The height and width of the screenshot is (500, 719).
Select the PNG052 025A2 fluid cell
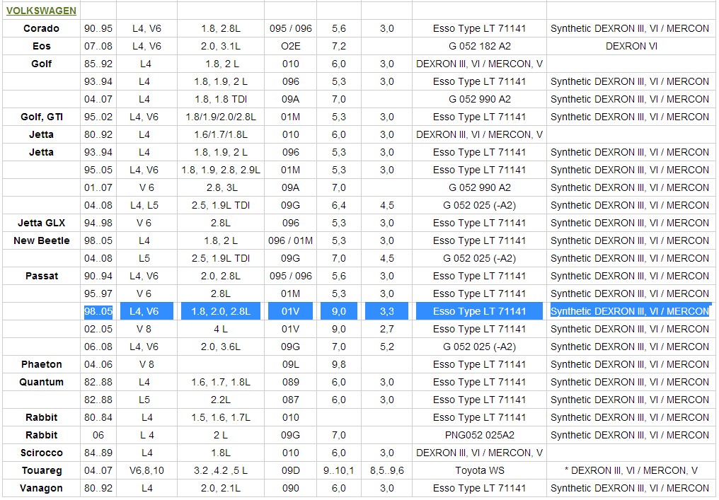click(x=479, y=436)
